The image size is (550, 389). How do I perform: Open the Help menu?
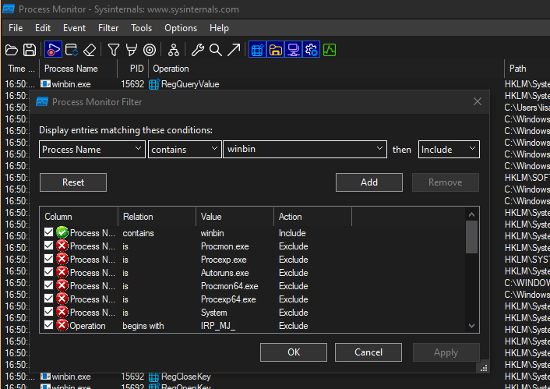pos(219,28)
